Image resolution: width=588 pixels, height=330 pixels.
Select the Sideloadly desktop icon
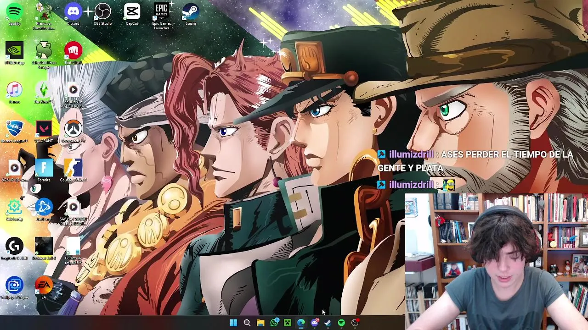[x=14, y=210]
